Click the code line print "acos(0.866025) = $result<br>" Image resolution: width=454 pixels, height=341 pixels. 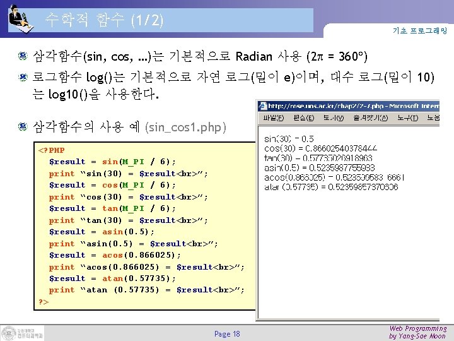(x=146, y=267)
